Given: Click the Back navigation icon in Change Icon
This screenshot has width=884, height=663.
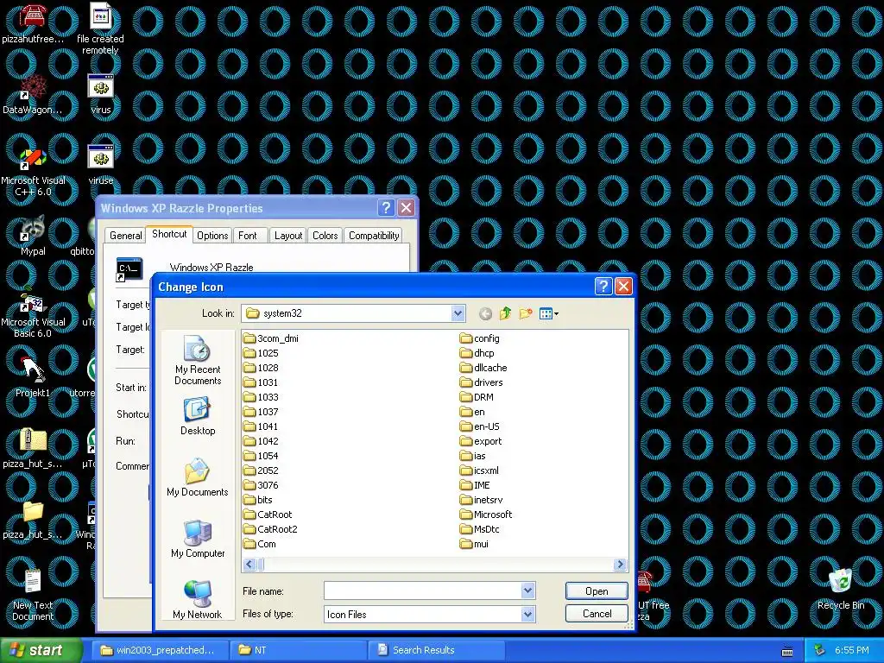Looking at the screenshot, I should 485,313.
